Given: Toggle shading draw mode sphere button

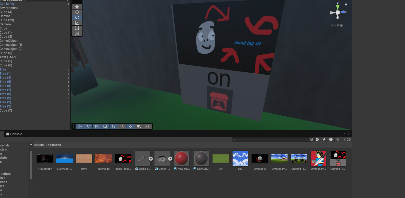Looking at the screenshot, I should pos(105,126).
